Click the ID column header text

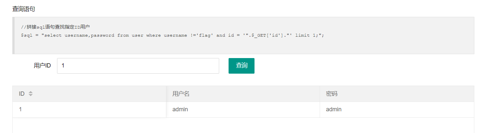[x=22, y=94]
